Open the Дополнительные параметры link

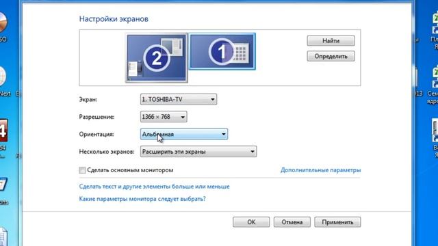(321, 170)
